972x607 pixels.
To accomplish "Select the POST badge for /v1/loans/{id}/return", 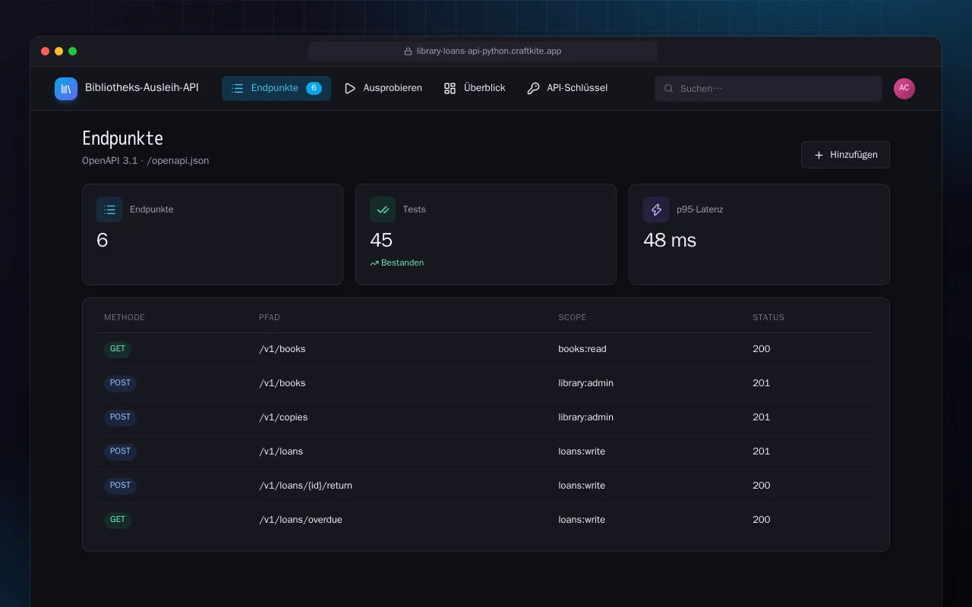I will pos(120,486).
